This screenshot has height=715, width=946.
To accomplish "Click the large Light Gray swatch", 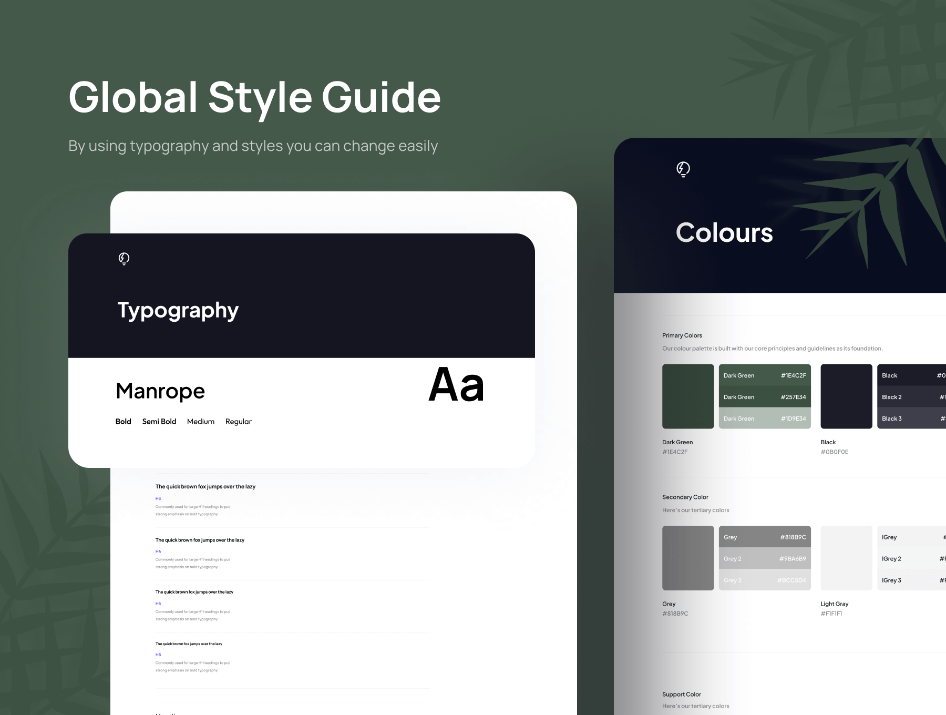I will pos(846,558).
